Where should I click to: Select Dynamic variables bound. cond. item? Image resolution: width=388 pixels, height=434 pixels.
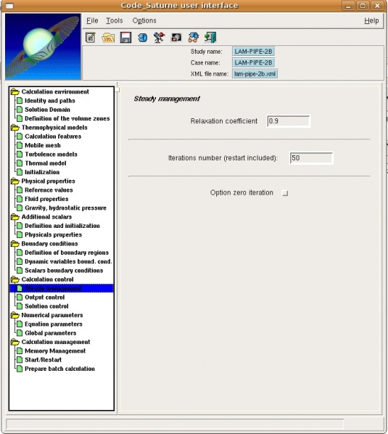(x=68, y=261)
